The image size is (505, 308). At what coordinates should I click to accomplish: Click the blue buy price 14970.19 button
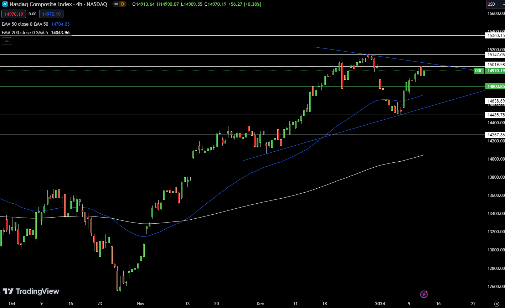click(51, 14)
